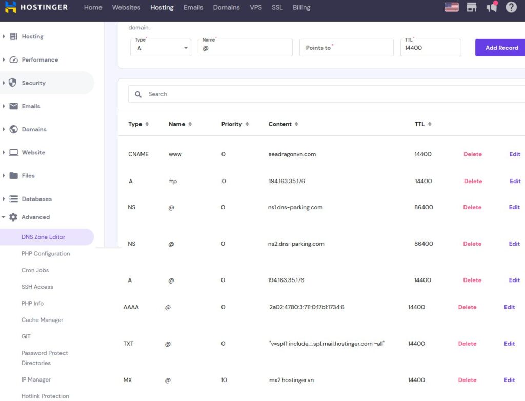Click the help question mark icon
Screen dimensions: 525x401
pos(511,7)
